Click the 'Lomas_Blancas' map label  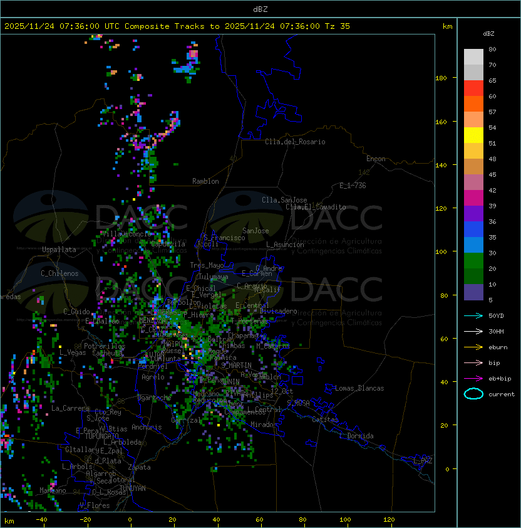[359, 388]
